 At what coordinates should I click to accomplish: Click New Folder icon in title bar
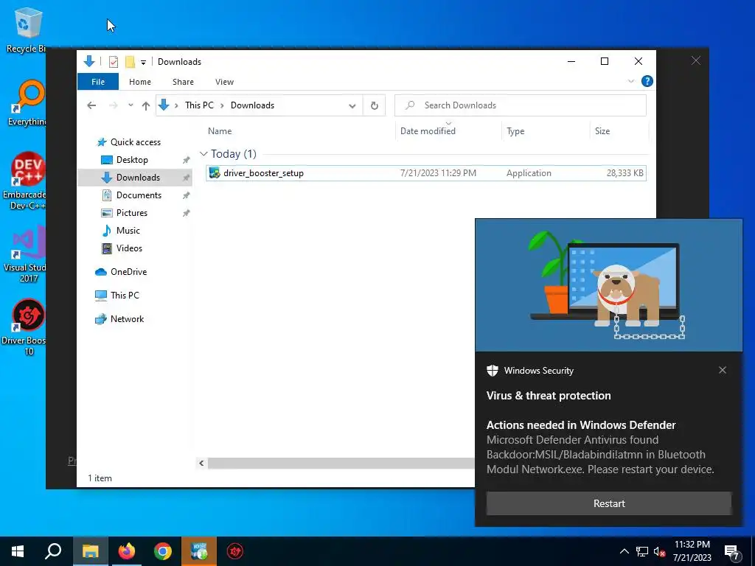[x=130, y=62]
